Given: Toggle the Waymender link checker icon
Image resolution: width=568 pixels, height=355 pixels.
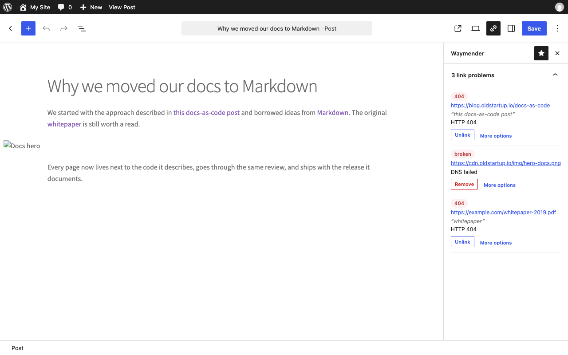Looking at the screenshot, I should click(x=493, y=28).
